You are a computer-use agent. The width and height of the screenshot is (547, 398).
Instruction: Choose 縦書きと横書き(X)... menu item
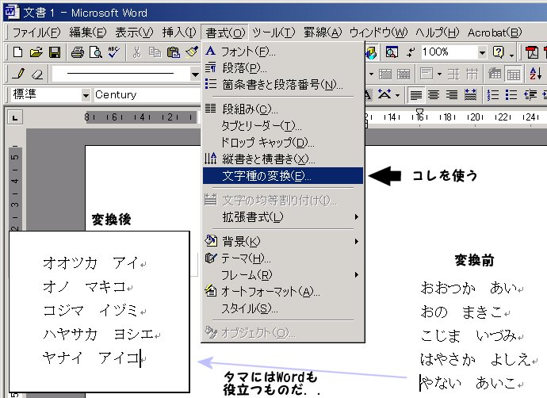[283, 159]
